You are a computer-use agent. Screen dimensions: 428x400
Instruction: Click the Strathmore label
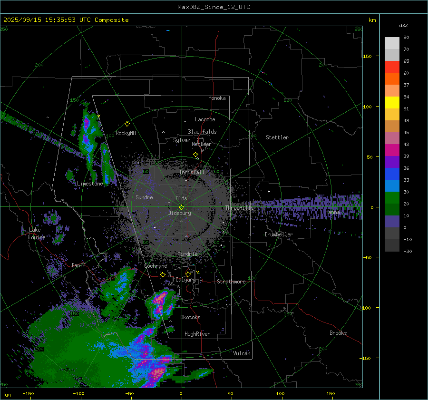(x=232, y=282)
